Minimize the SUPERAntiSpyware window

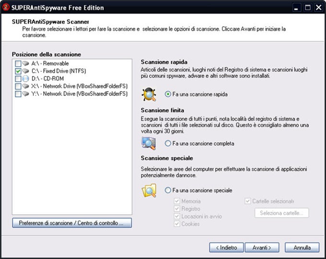coord(297,8)
